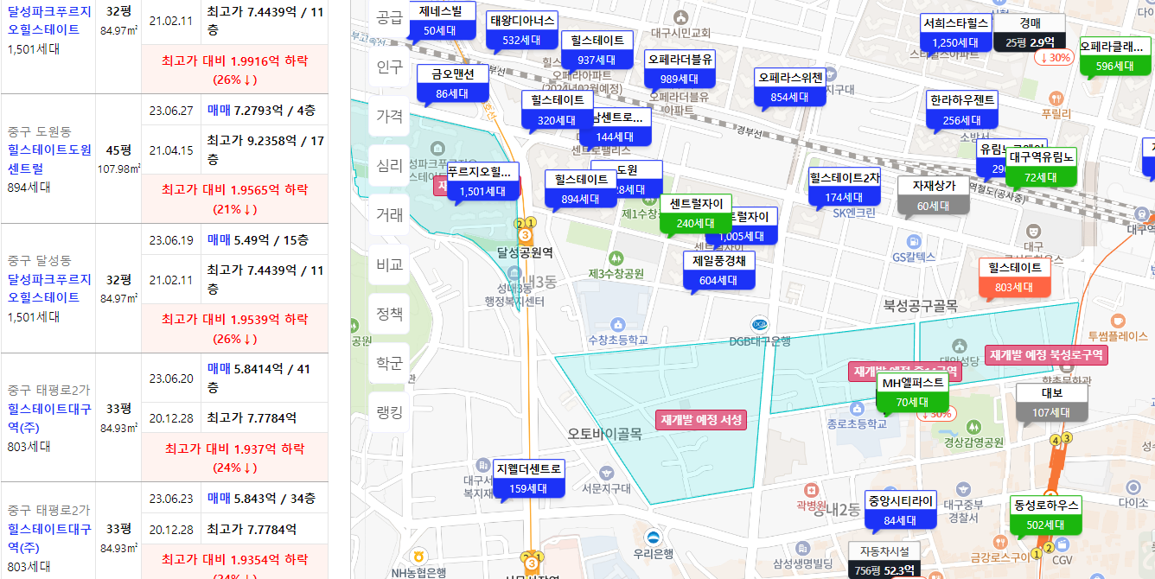The width and height of the screenshot is (1155, 579).
Task: Select the 금오맨션 86세대 marker
Action: [x=453, y=84]
